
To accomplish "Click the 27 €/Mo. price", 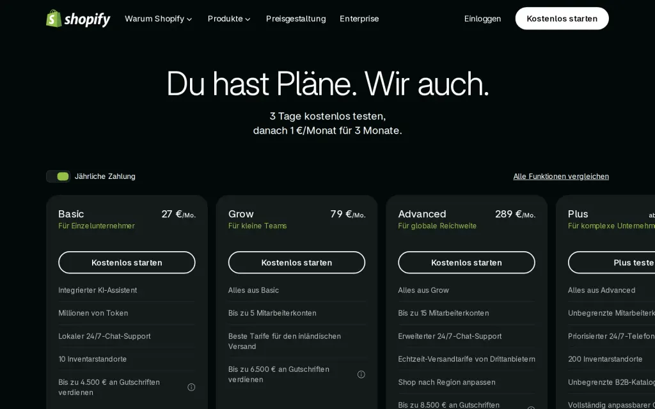I will point(178,215).
